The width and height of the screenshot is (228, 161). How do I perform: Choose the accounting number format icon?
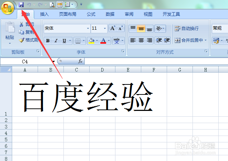coord(216,40)
